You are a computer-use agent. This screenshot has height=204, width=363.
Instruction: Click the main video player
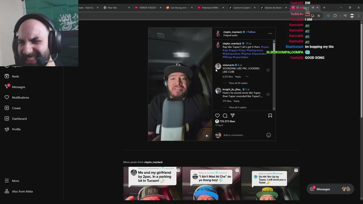click(180, 84)
